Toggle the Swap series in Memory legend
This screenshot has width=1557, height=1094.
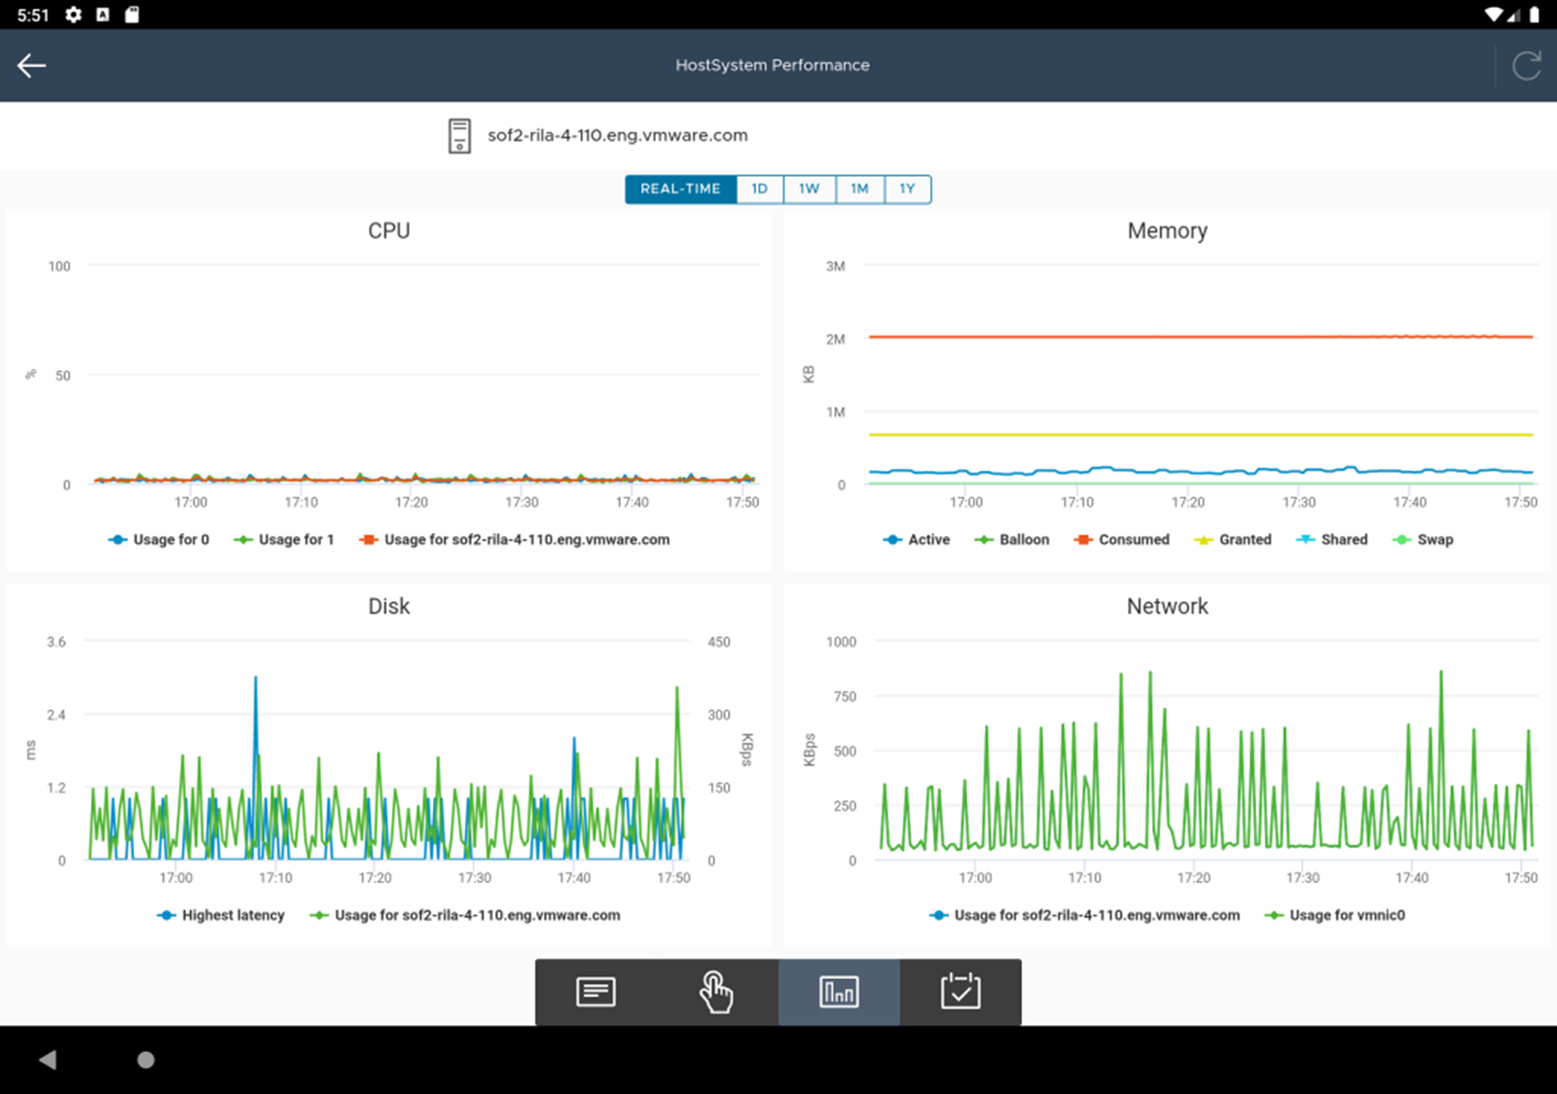pos(1423,540)
